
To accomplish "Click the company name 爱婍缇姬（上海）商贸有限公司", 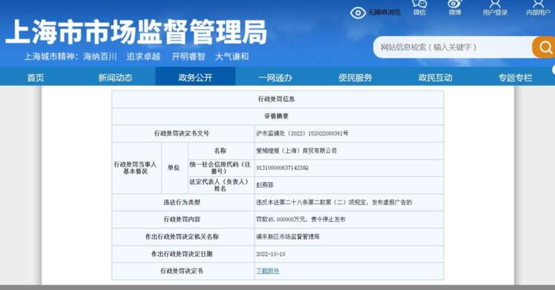I will [297, 151].
